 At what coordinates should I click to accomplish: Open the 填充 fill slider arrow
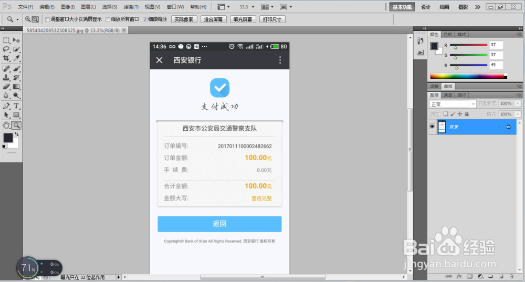point(518,114)
